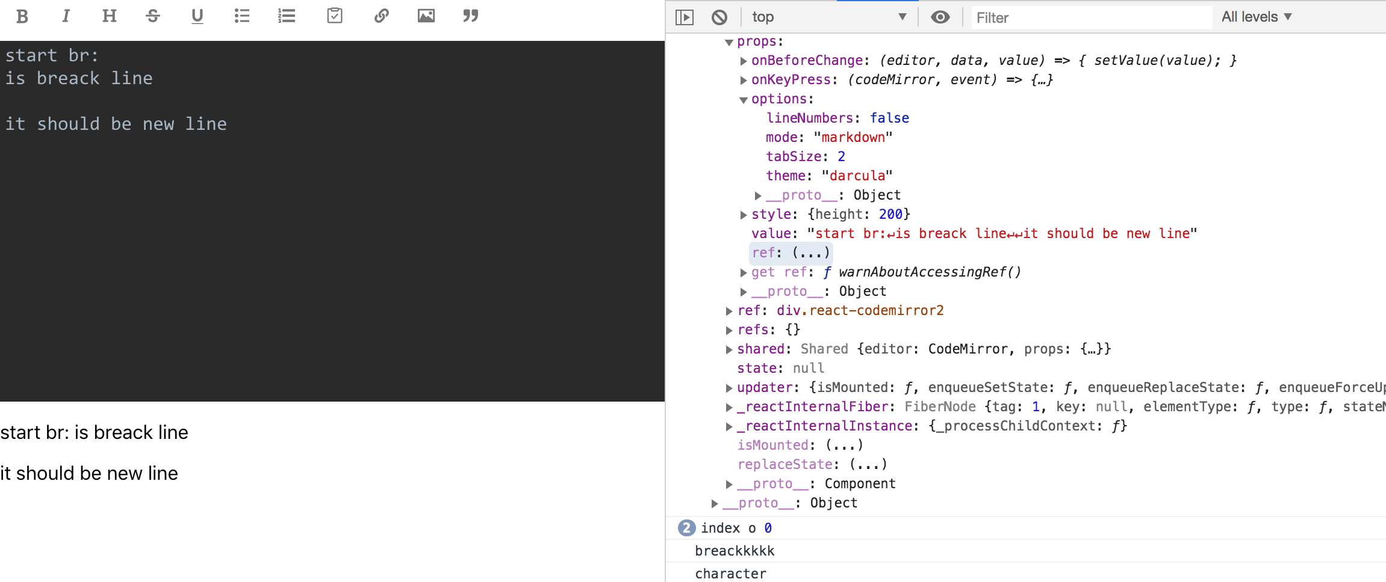Collapse the 'props' object node

pos(729,42)
